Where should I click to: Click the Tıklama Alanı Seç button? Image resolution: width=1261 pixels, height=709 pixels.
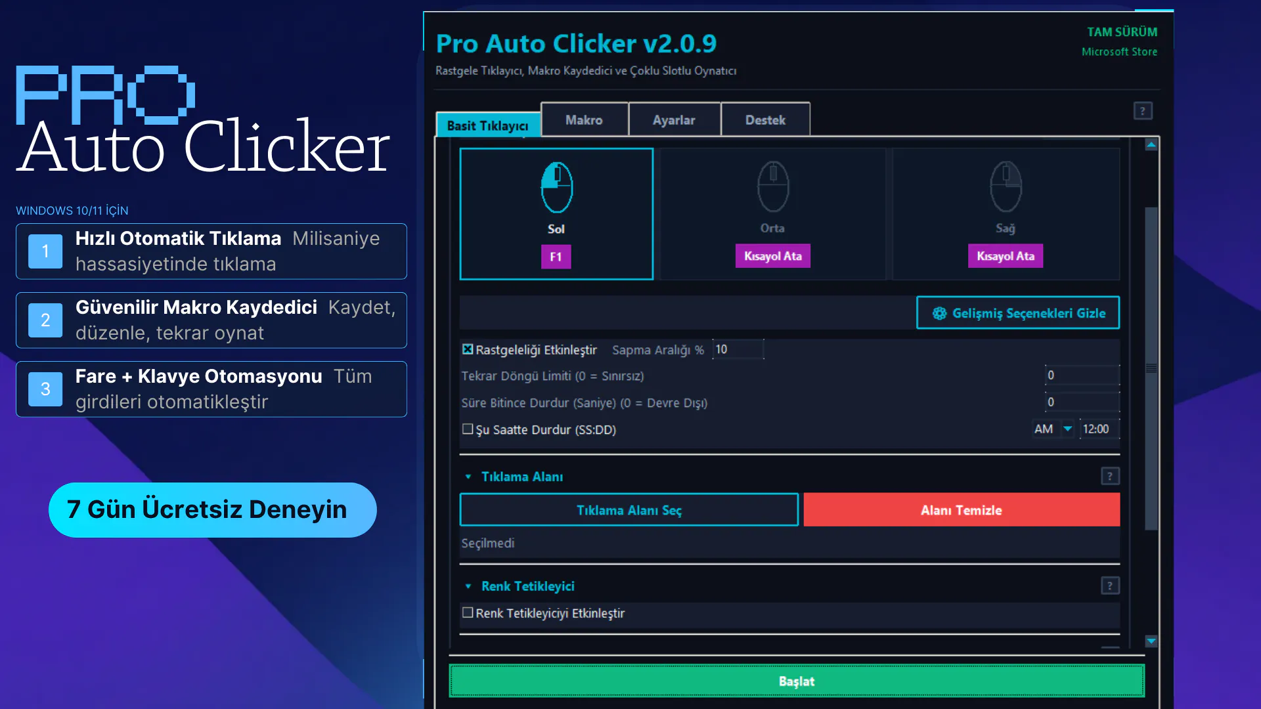coord(629,510)
